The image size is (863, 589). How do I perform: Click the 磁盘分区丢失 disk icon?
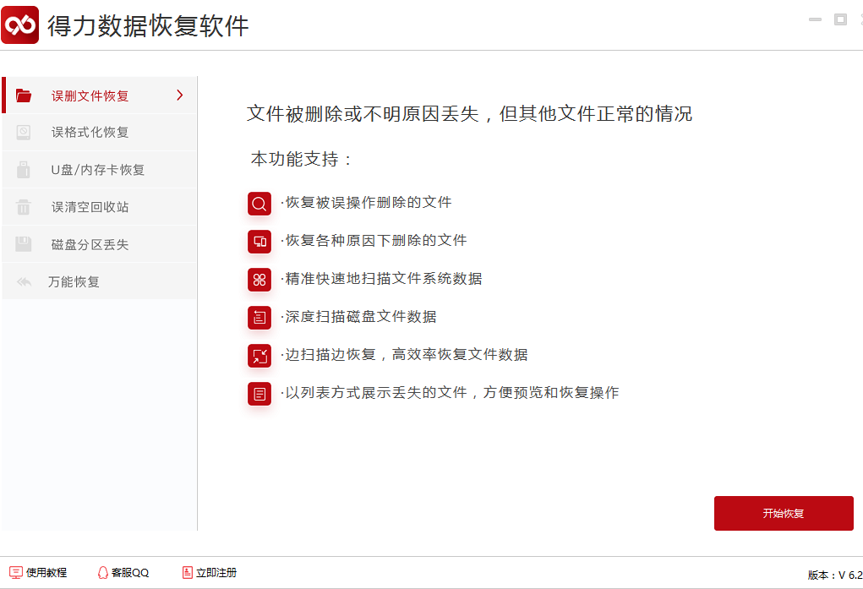pyautogui.click(x=25, y=243)
